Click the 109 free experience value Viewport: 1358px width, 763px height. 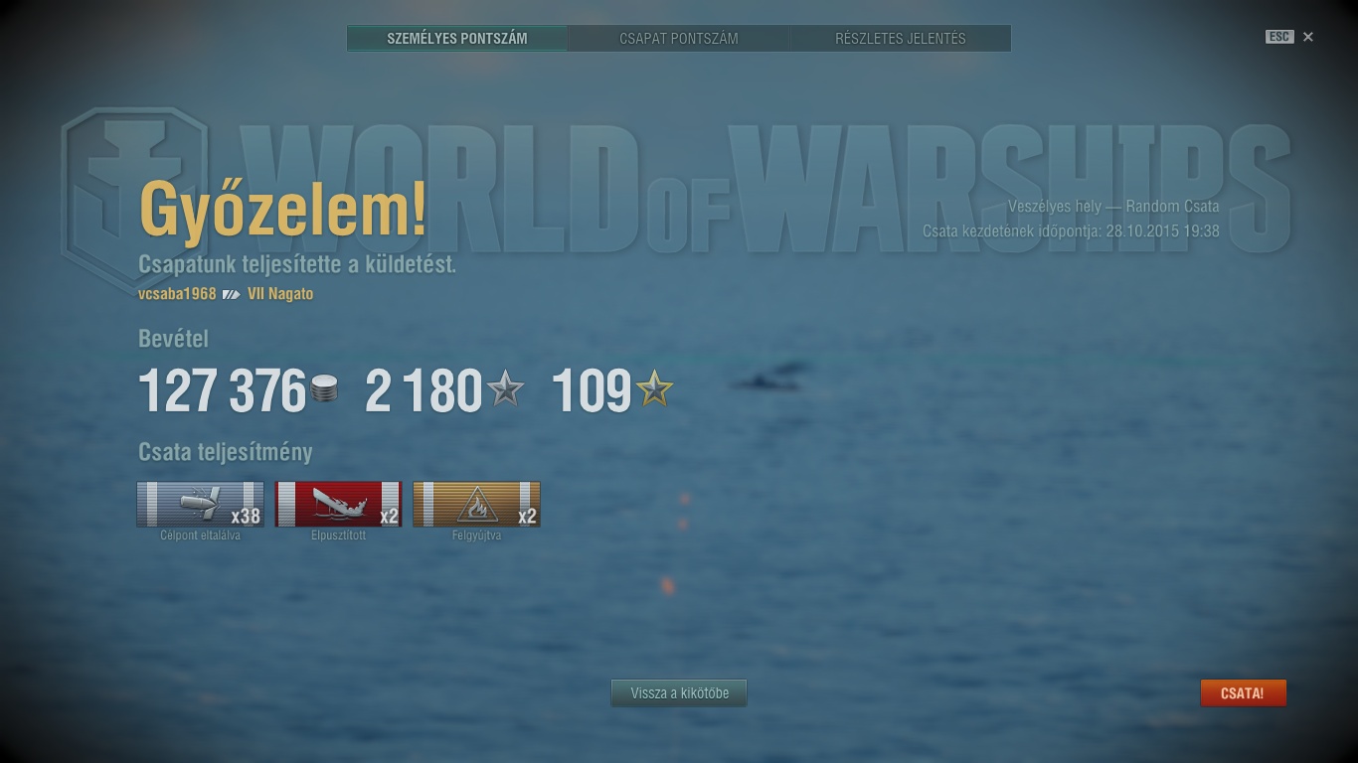(592, 390)
